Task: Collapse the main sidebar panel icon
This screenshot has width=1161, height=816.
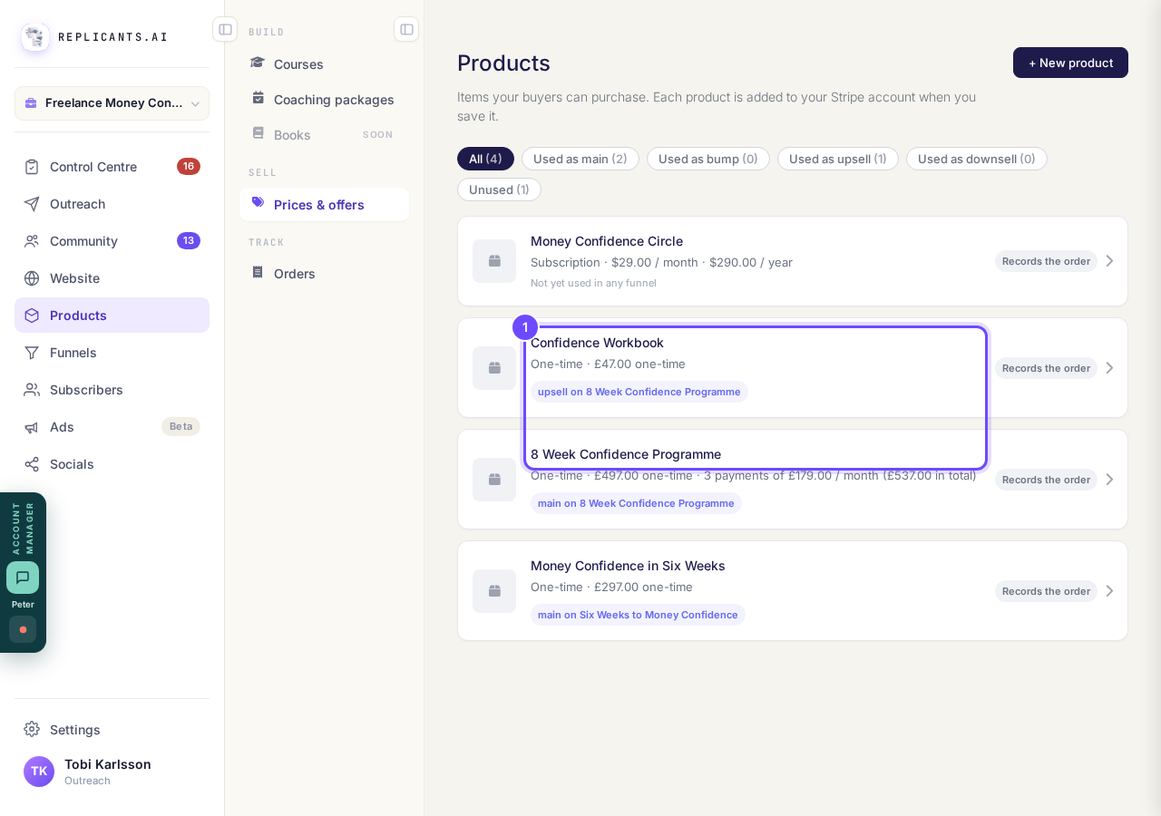Action: [x=225, y=29]
